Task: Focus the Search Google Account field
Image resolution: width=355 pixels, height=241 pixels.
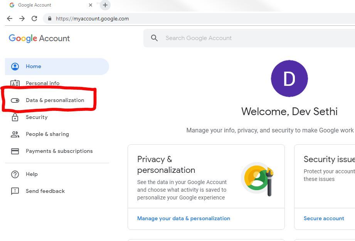Action: pyautogui.click(x=249, y=38)
